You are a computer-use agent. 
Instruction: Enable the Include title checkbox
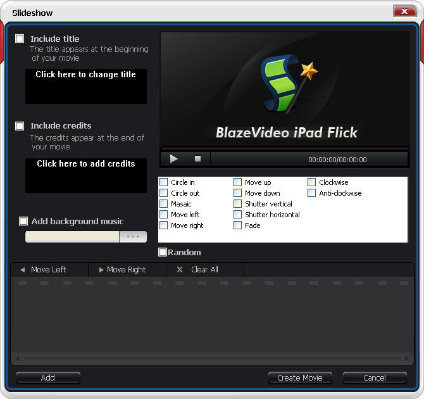tap(20, 39)
